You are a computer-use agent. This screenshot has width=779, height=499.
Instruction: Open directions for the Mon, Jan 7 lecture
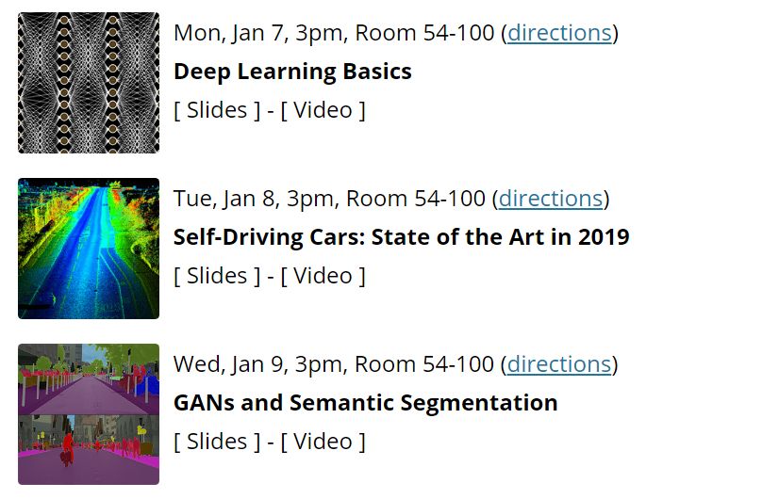pyautogui.click(x=559, y=33)
